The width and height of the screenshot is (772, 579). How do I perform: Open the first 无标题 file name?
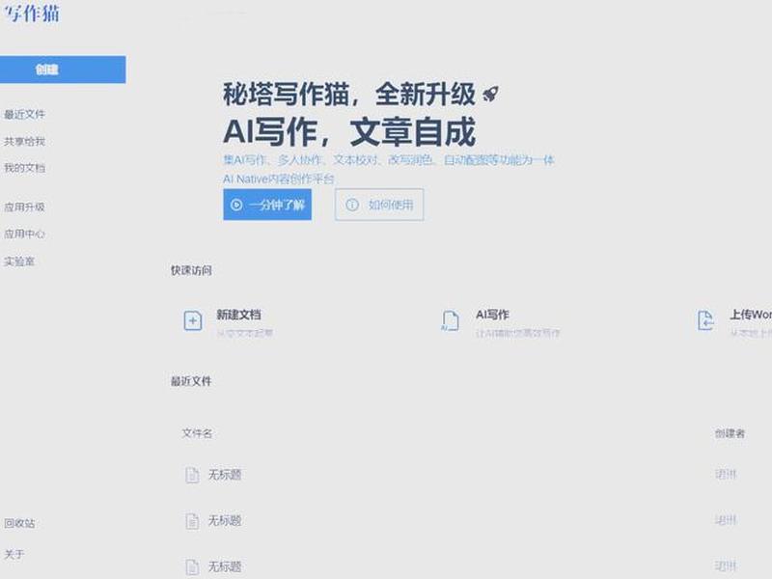[x=225, y=475]
